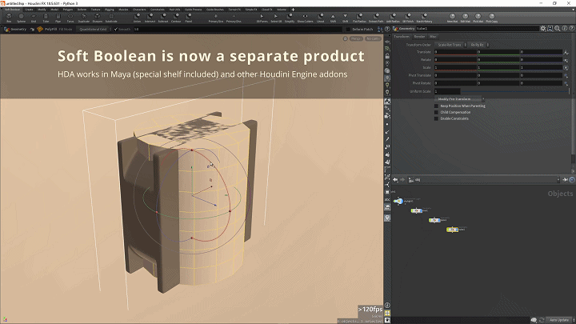Select the Panel shelf tool
This screenshot has height=324, width=576.
pyautogui.click(x=189, y=18)
